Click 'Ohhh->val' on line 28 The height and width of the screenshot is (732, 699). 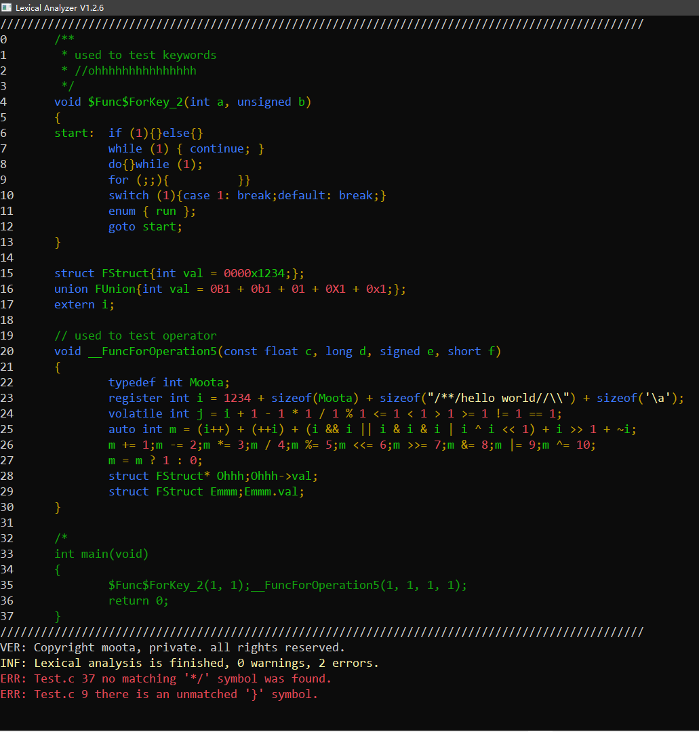pyautogui.click(x=281, y=476)
